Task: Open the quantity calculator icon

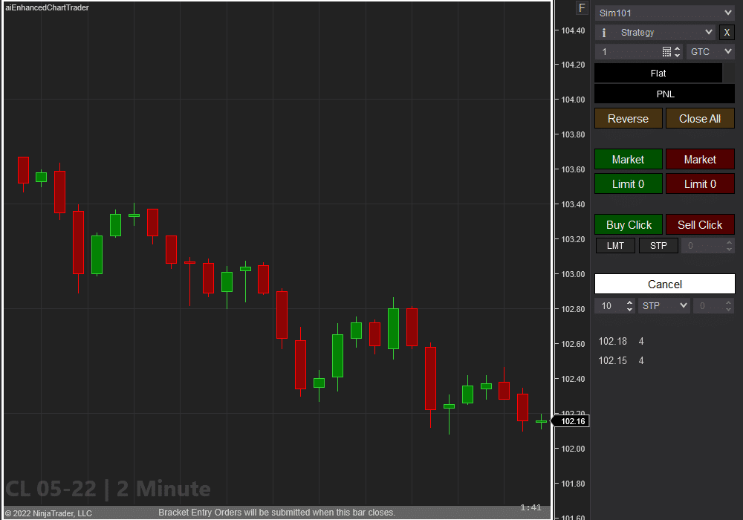Action: (666, 51)
